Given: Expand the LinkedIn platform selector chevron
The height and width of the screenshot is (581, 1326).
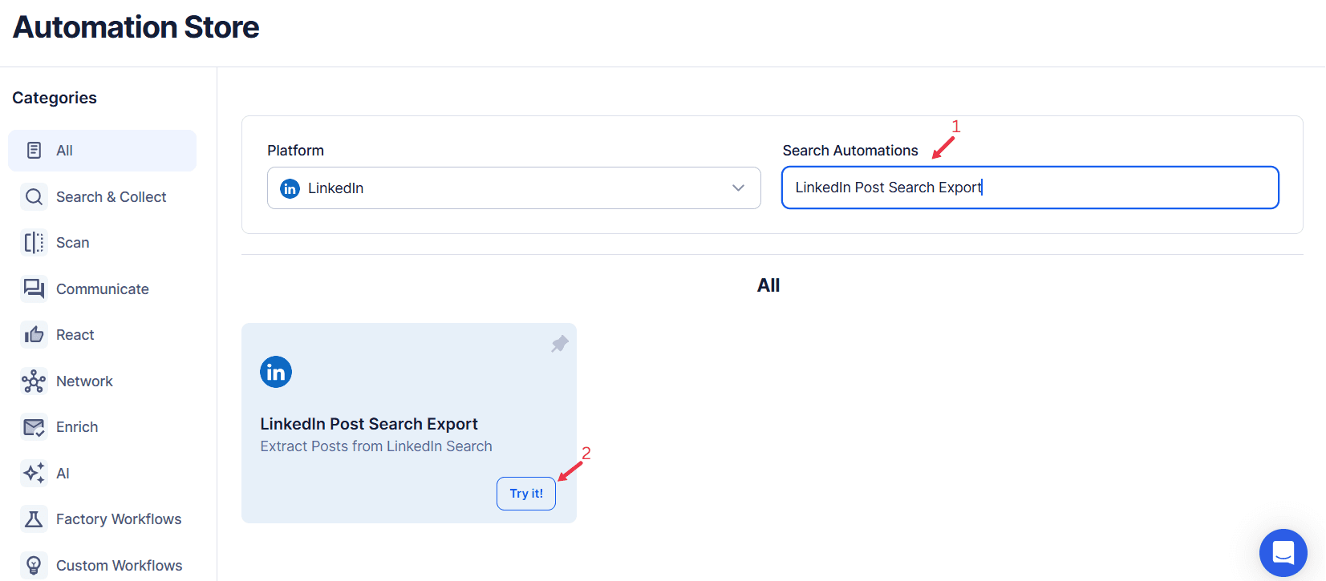Looking at the screenshot, I should pos(737,188).
